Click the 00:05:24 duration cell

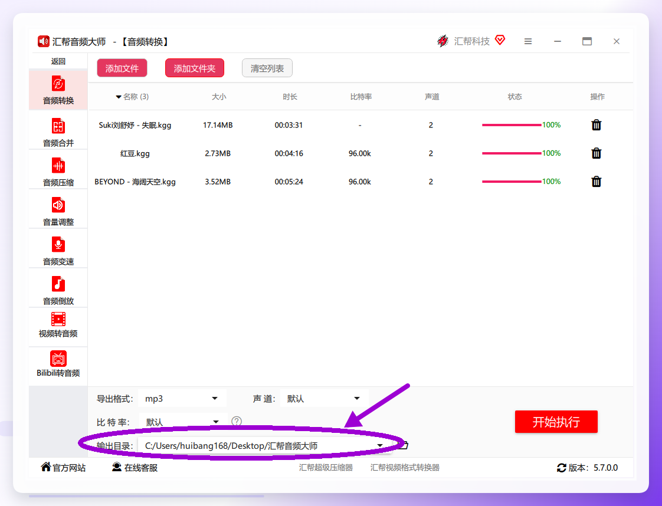coord(289,182)
